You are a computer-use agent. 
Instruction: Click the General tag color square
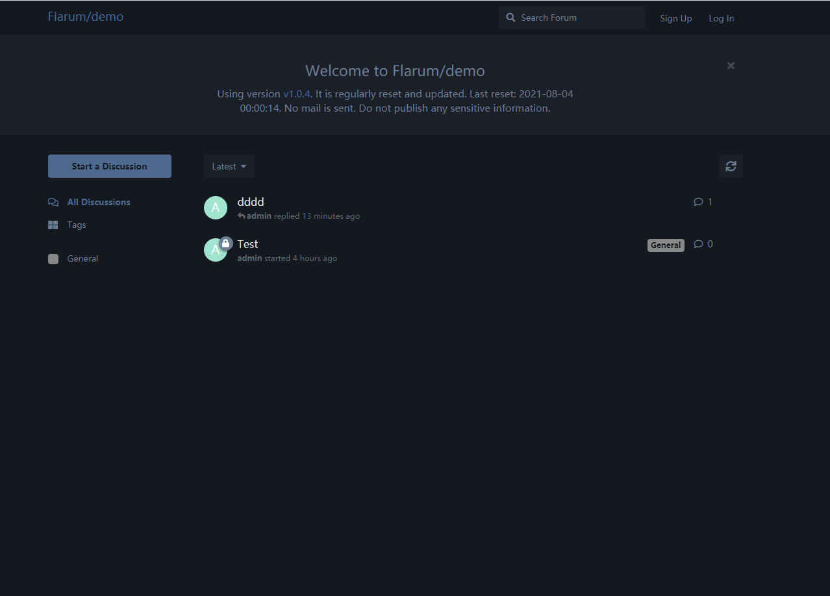tap(53, 258)
